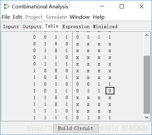Image resolution: width=152 pixels, height=135 pixels.
Task: Toggle the last output 1 in row 1111
Action: [110, 118]
